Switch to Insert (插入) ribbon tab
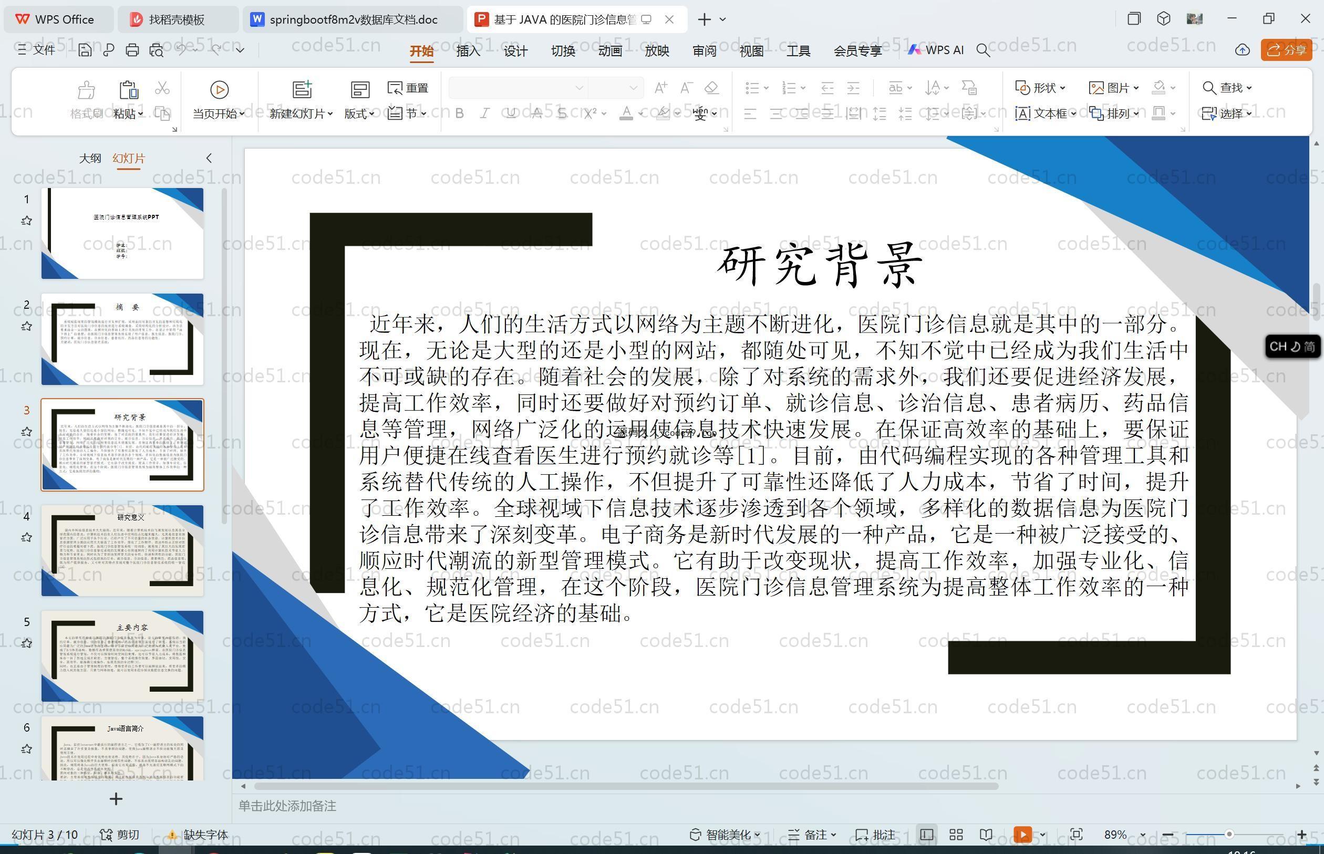 pyautogui.click(x=468, y=51)
